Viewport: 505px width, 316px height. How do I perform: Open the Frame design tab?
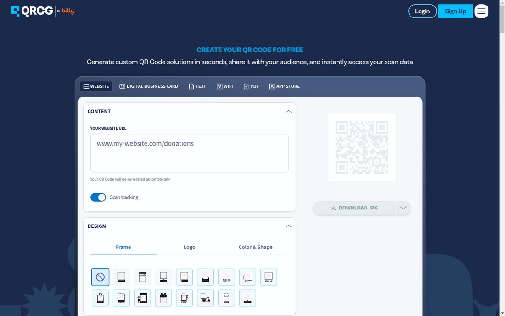click(123, 247)
